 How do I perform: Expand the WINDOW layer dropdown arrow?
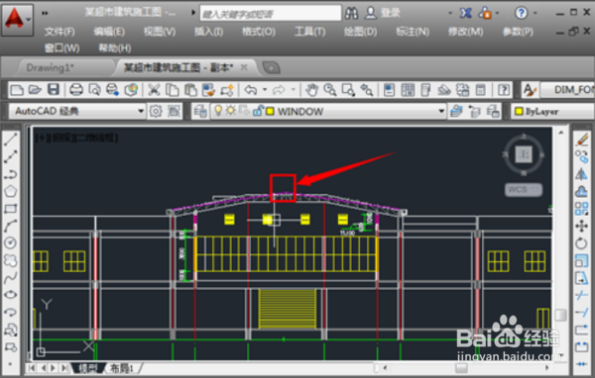[x=441, y=112]
